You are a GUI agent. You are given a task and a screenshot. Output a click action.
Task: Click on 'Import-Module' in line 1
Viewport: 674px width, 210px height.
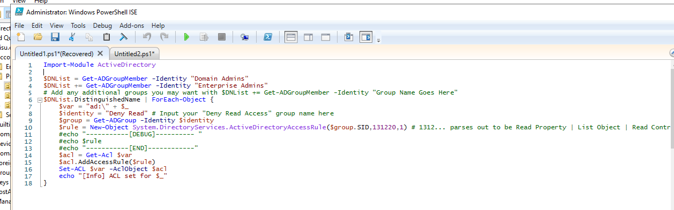tap(69, 65)
